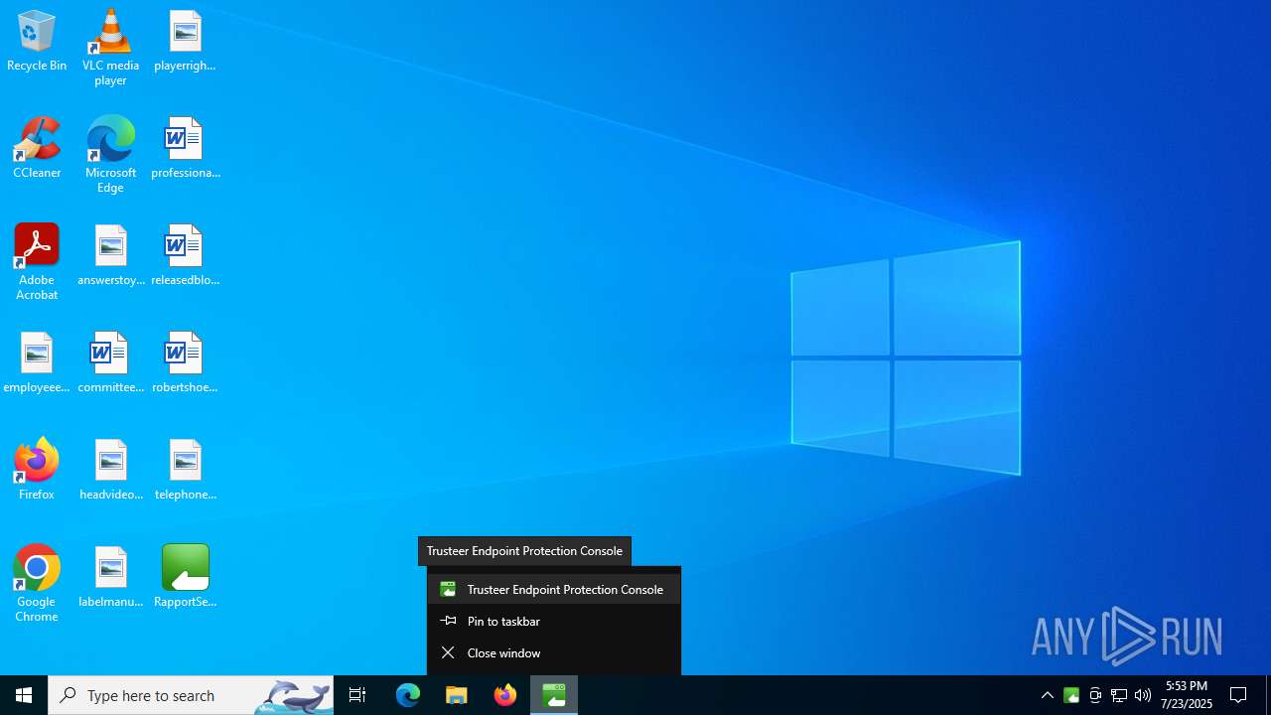Choose Close window in jump list
Screen dimensions: 1271x715
554,652
